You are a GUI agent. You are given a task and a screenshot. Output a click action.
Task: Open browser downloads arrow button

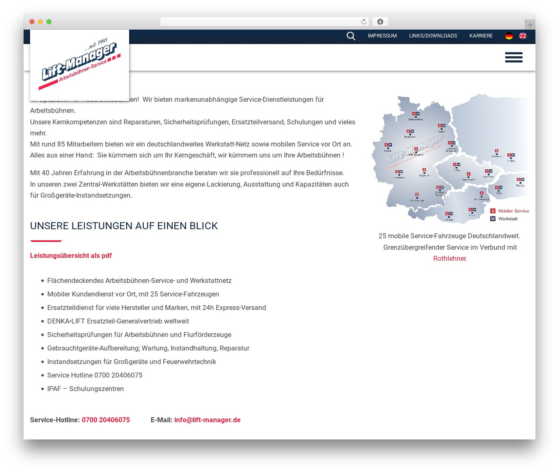click(x=380, y=22)
